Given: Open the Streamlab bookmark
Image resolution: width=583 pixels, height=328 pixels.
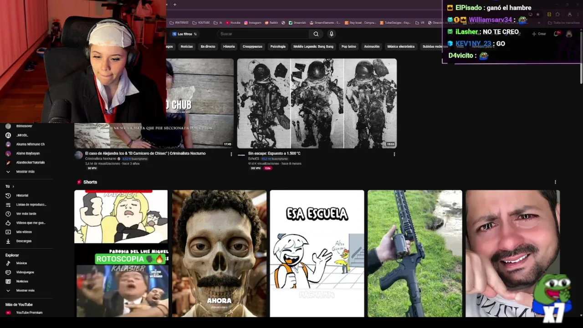Looking at the screenshot, I should (x=297, y=22).
